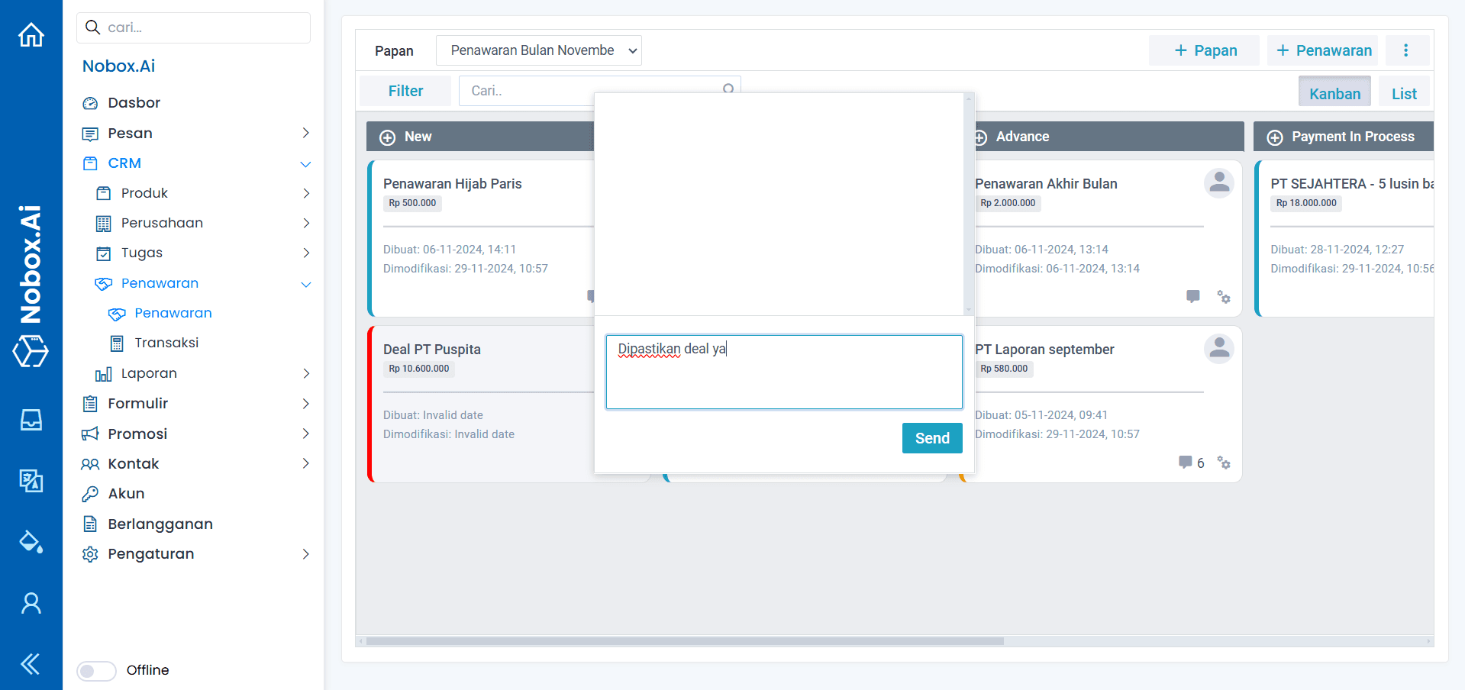Click the comment bubble on PT Laporan september card
Image resolution: width=1465 pixels, height=690 pixels.
click(x=1186, y=463)
